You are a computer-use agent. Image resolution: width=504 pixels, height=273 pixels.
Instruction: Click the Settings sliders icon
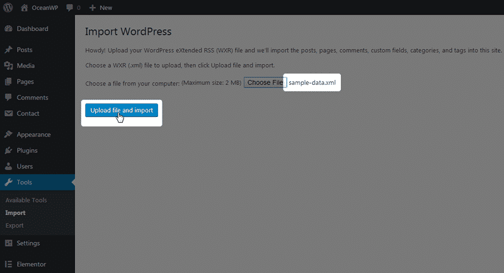point(9,243)
